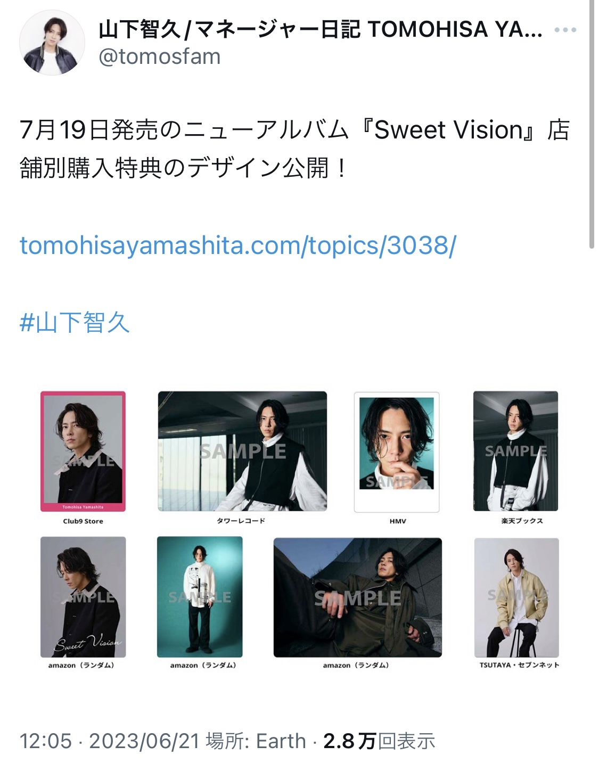View the amazon teal background full-body photo
This screenshot has width=599, height=771.
click(x=200, y=597)
